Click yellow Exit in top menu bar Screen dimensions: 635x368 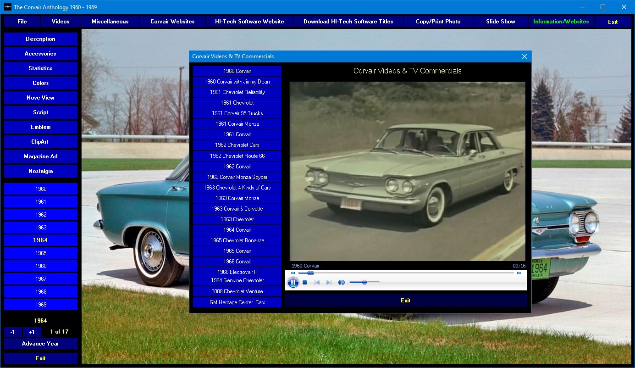pyautogui.click(x=613, y=22)
